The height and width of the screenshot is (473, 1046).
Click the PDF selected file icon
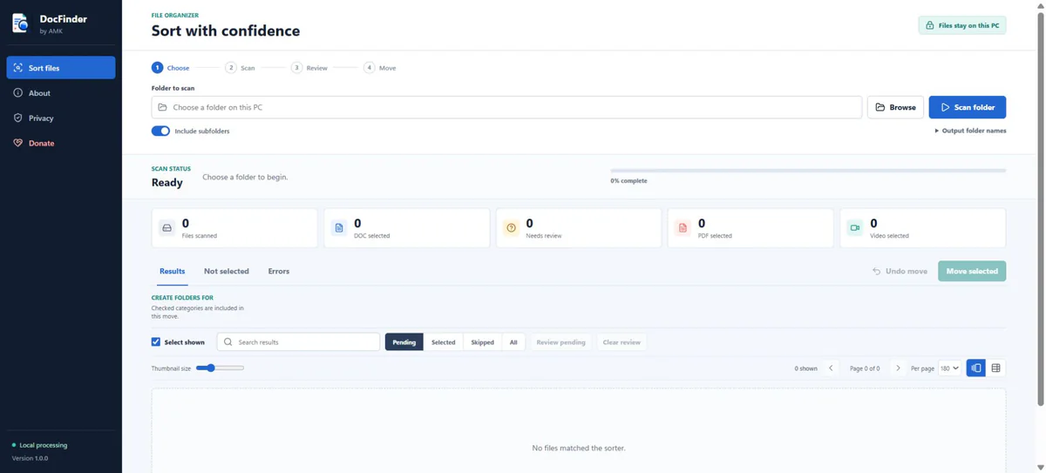[x=683, y=228]
